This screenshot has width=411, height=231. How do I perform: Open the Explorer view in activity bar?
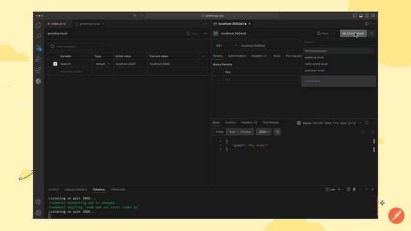pyautogui.click(x=39, y=25)
